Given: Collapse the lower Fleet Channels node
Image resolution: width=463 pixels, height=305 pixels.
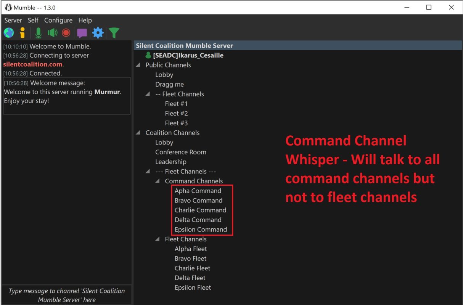Looking at the screenshot, I should click(158, 239).
